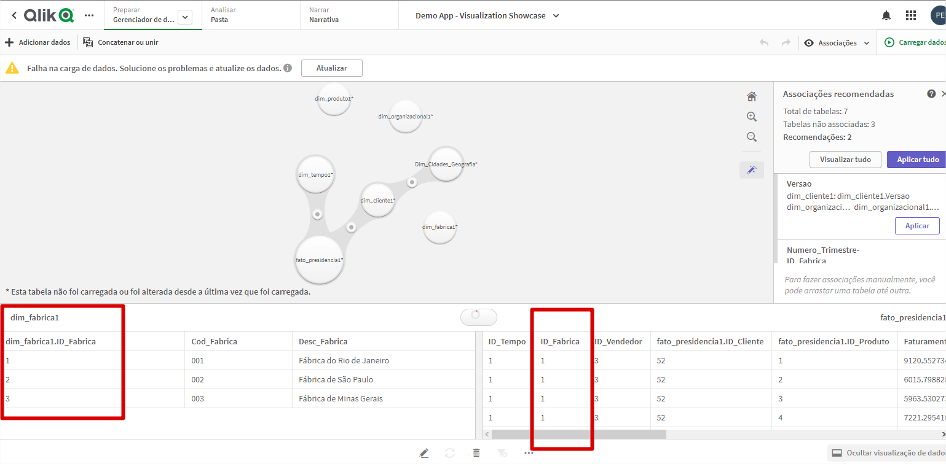The image size is (946, 464).
Task: Click the home reset view icon
Action: [751, 96]
